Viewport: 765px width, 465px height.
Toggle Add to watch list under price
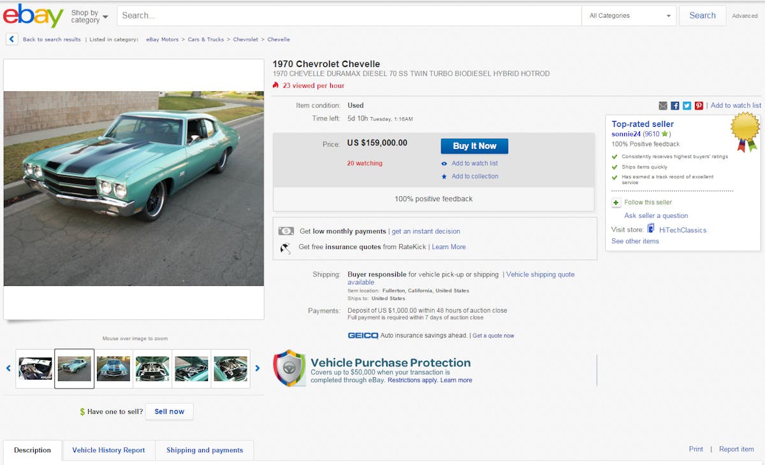click(x=474, y=164)
